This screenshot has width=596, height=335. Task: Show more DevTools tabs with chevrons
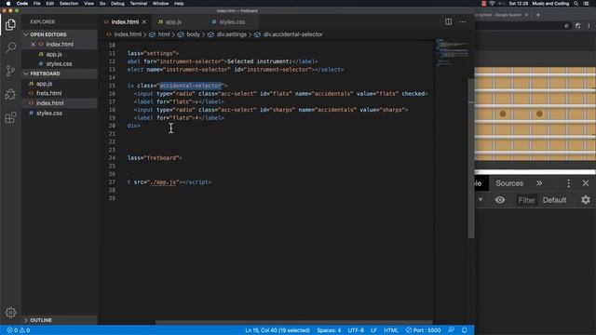coord(539,183)
